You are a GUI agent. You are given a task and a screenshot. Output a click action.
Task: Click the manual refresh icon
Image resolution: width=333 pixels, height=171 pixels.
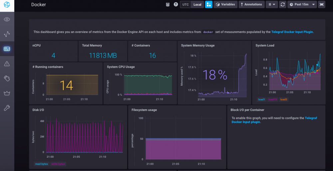tap(283, 5)
